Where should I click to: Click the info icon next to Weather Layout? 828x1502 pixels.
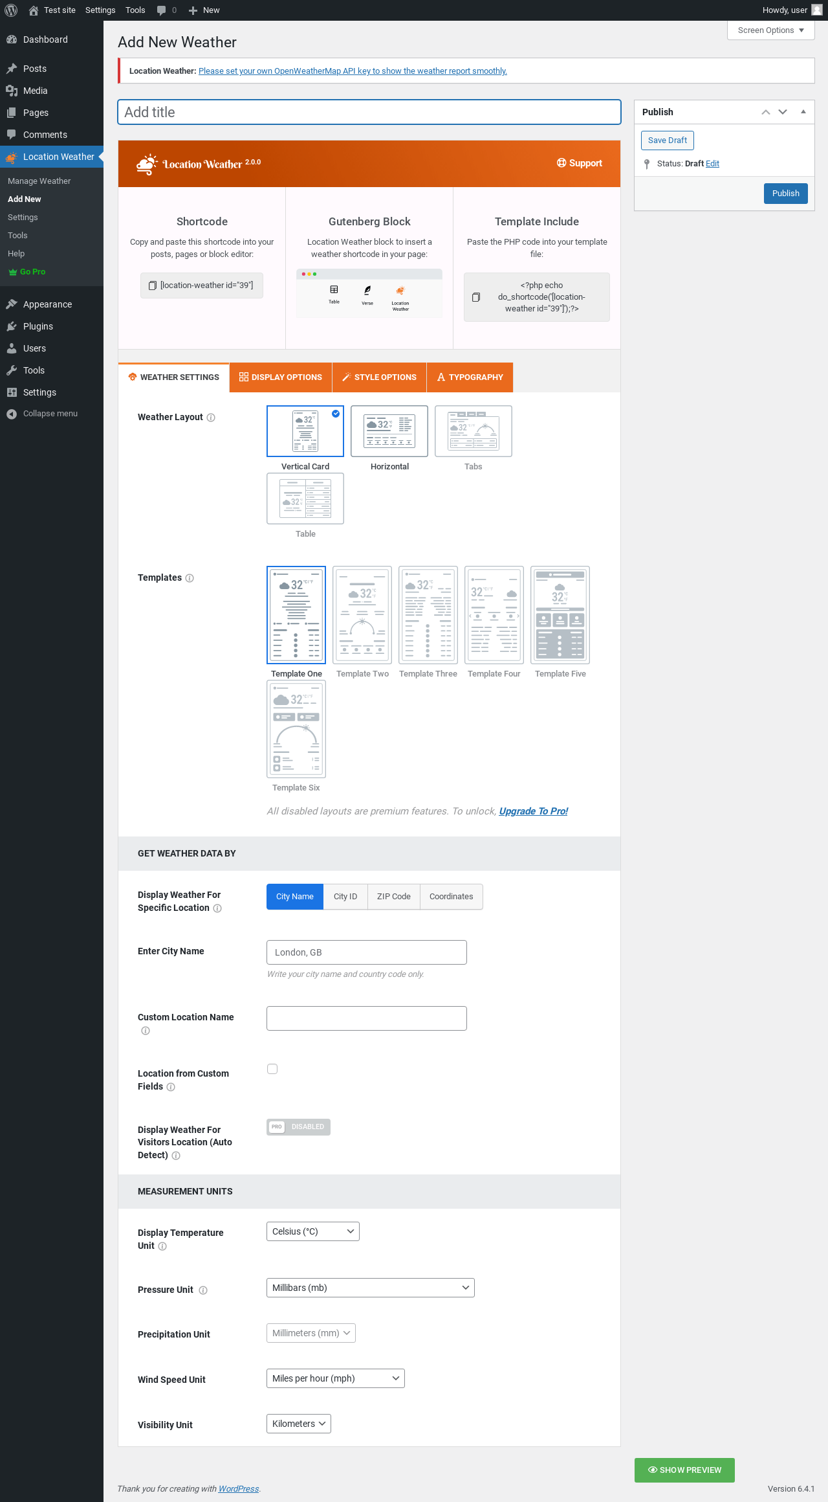211,418
